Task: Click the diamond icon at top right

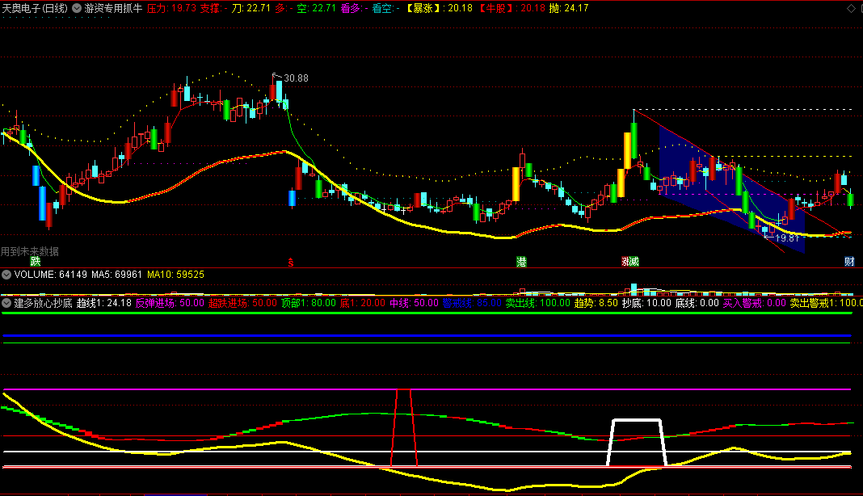Action: tap(851, 8)
